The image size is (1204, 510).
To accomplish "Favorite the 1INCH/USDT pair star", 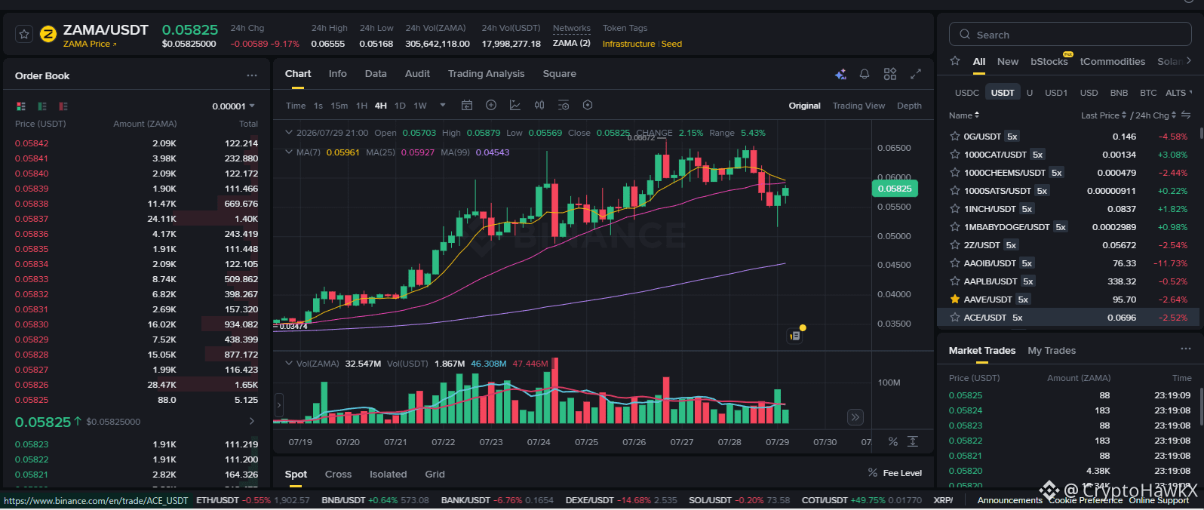I will pyautogui.click(x=955, y=209).
